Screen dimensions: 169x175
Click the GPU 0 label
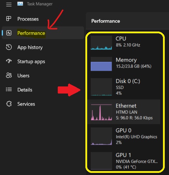coord(124,130)
